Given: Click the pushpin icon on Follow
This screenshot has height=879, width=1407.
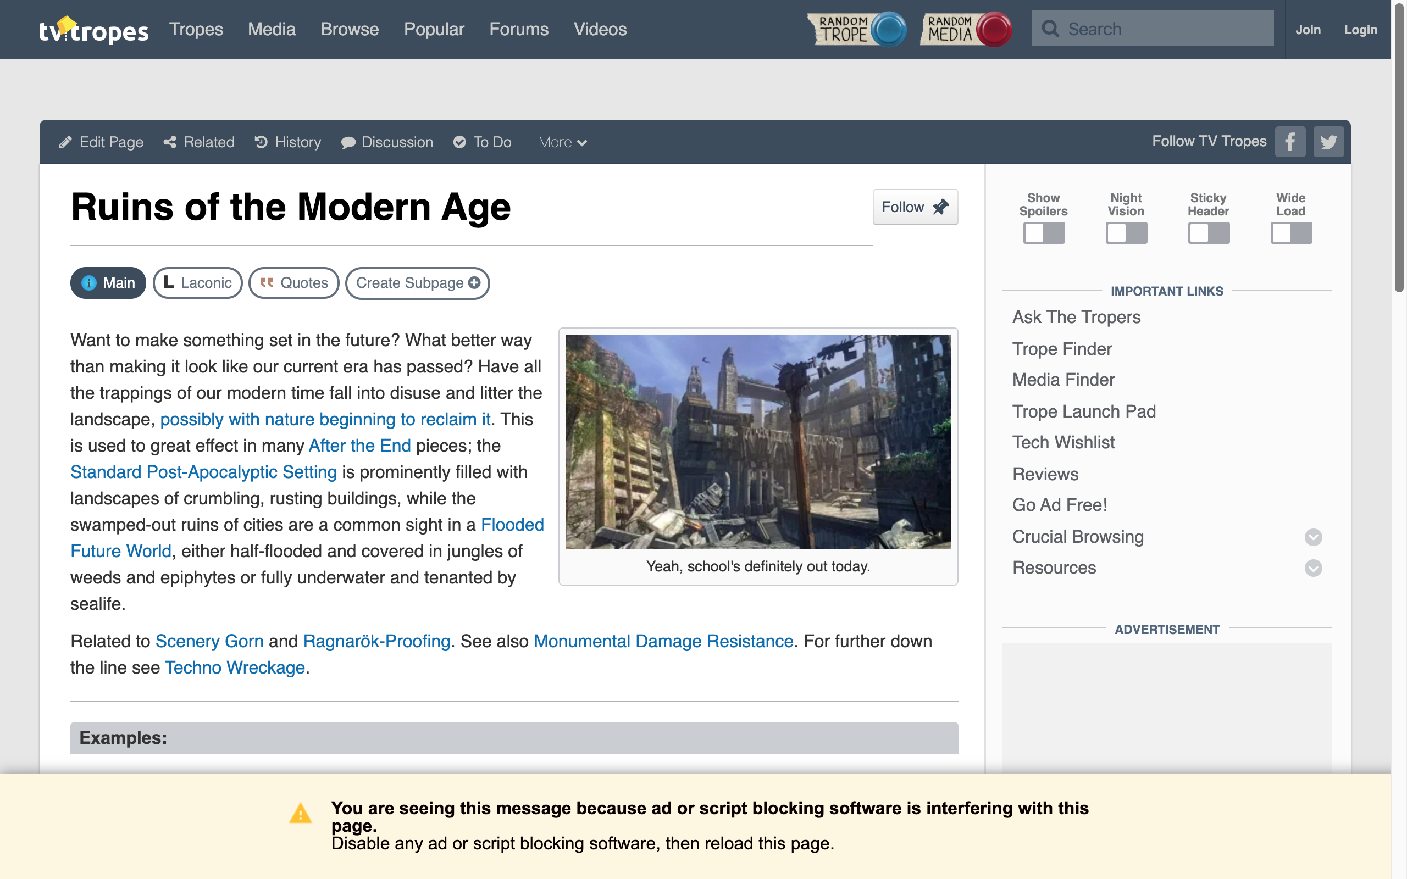Looking at the screenshot, I should 940,207.
